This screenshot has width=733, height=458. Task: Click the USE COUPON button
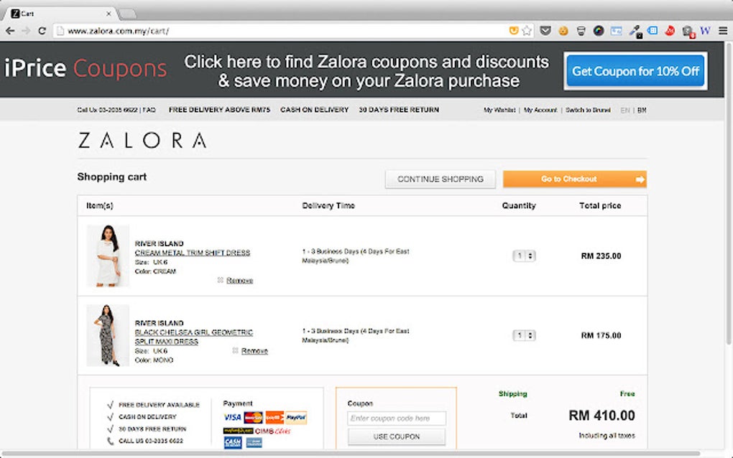[x=397, y=436]
